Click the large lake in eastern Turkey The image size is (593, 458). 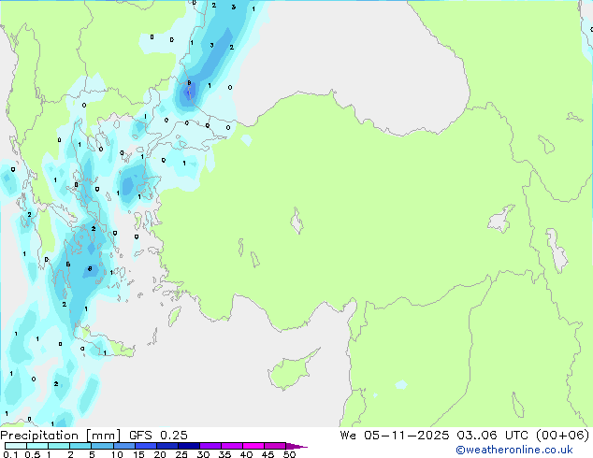(x=501, y=219)
